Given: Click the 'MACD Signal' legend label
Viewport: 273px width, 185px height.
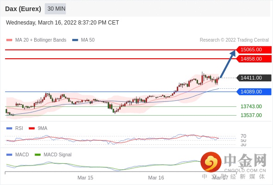Looking at the screenshot, I should pyautogui.click(x=58, y=155).
